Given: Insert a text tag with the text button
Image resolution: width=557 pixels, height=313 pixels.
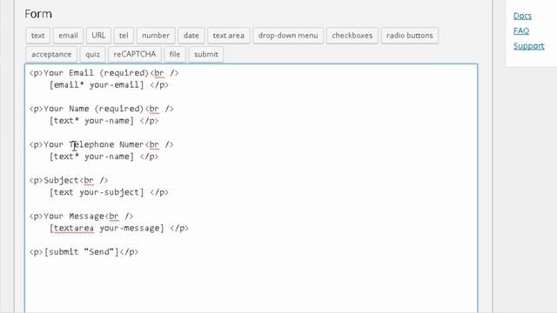Looking at the screenshot, I should pyautogui.click(x=37, y=36).
